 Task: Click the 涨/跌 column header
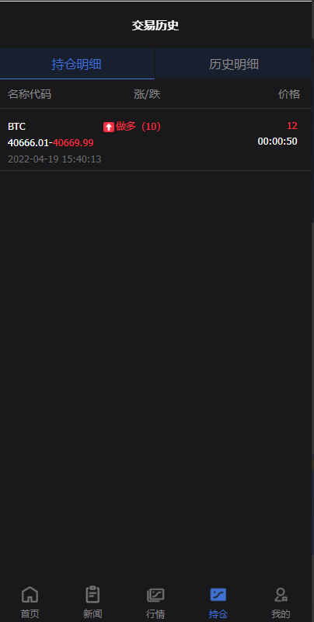click(147, 94)
